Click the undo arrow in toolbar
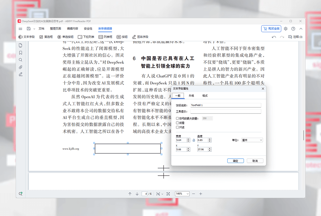 274,37
